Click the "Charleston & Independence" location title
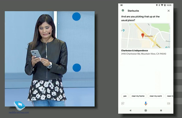This screenshot has height=118, width=182. tap(135, 50)
